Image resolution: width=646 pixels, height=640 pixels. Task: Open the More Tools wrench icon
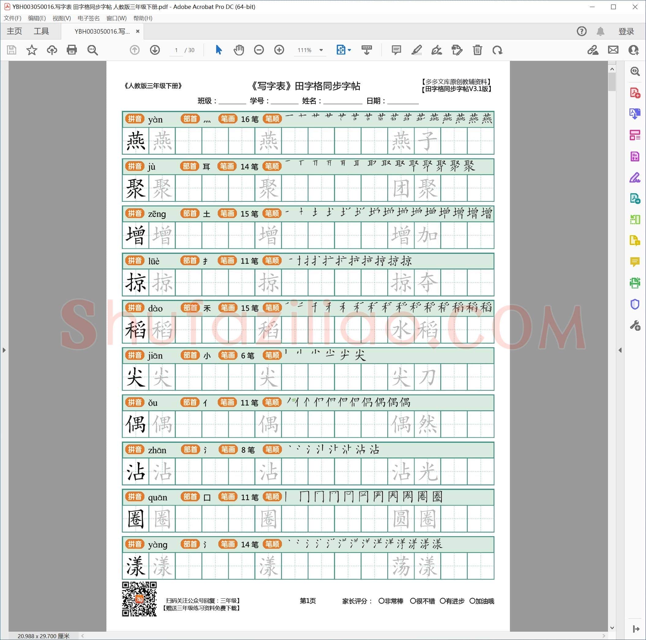[635, 325]
